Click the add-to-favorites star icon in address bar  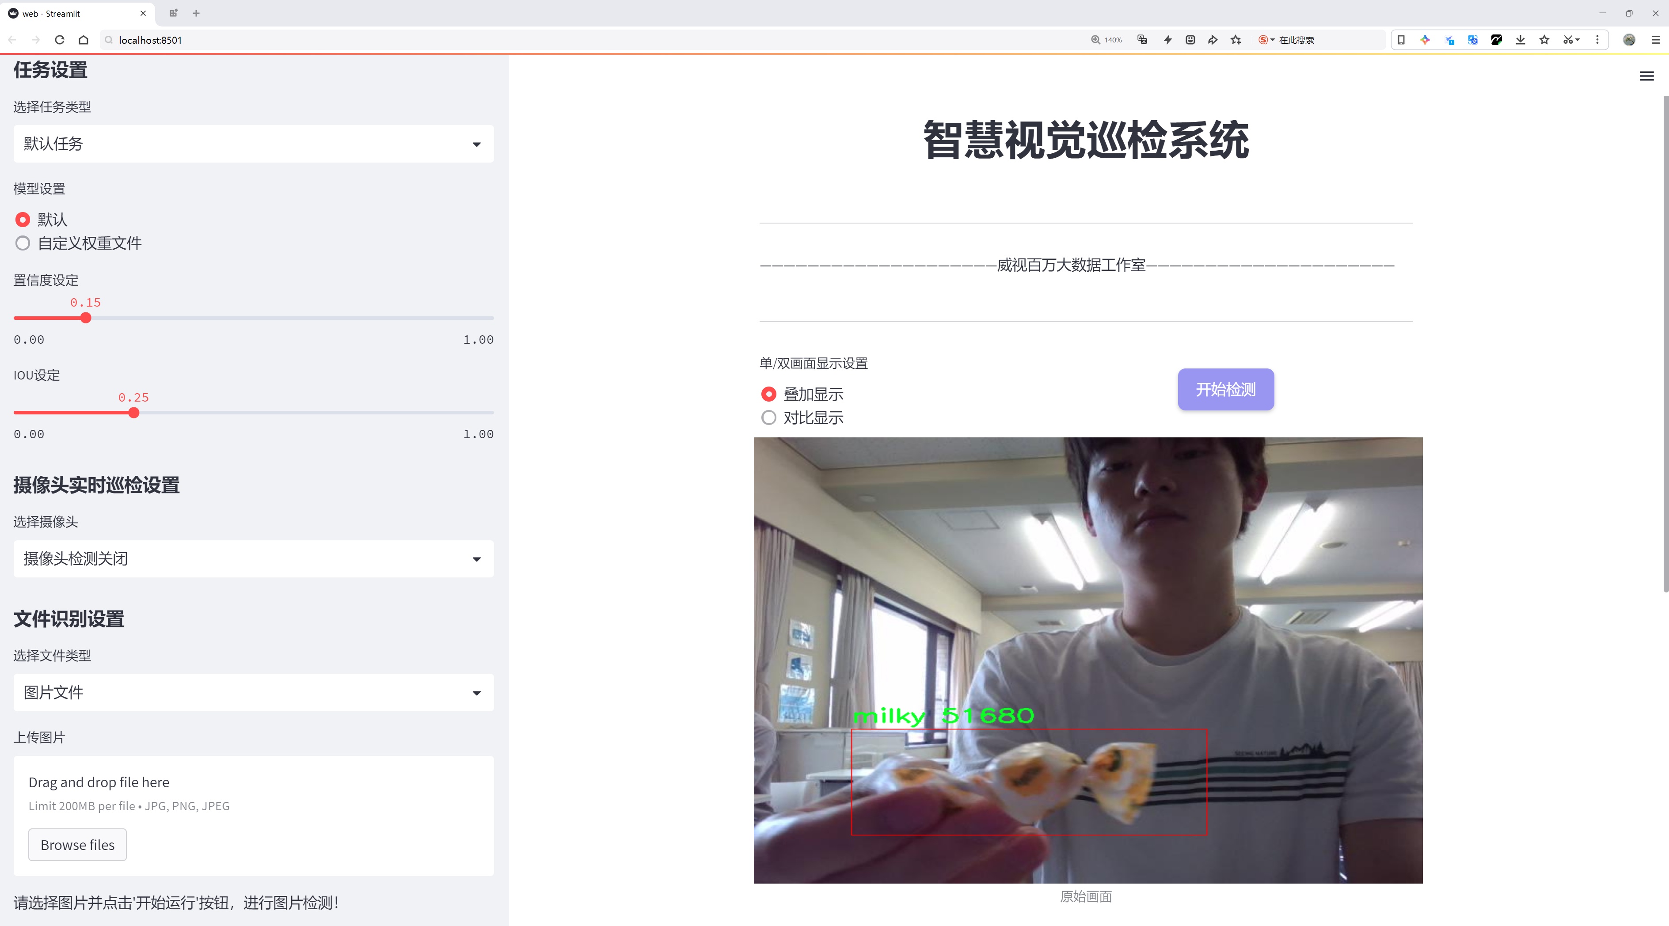(1236, 40)
